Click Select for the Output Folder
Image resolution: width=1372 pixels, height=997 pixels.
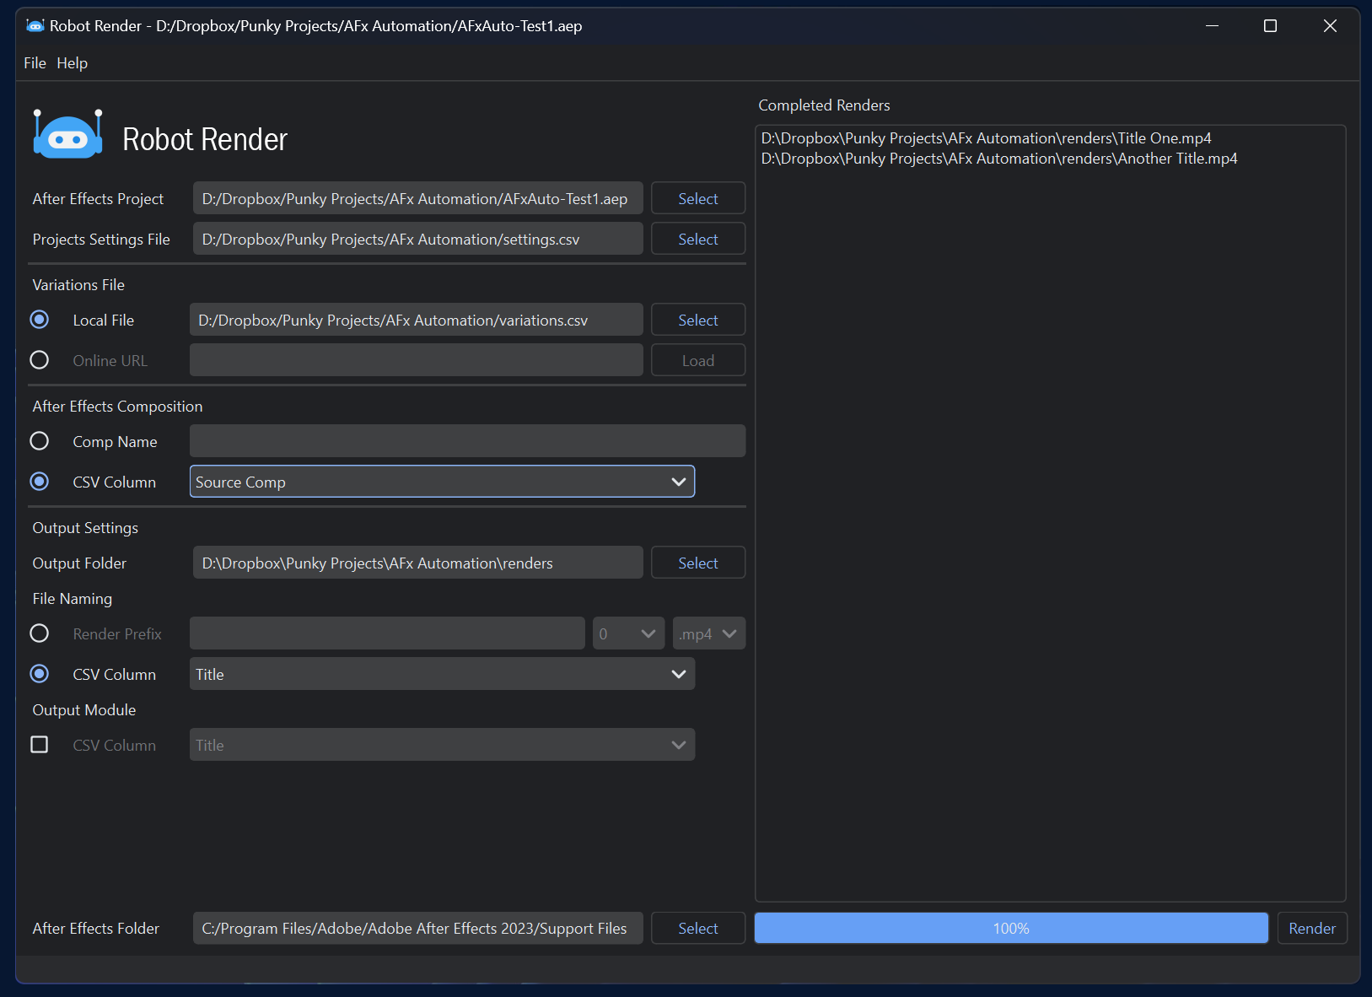(x=698, y=563)
